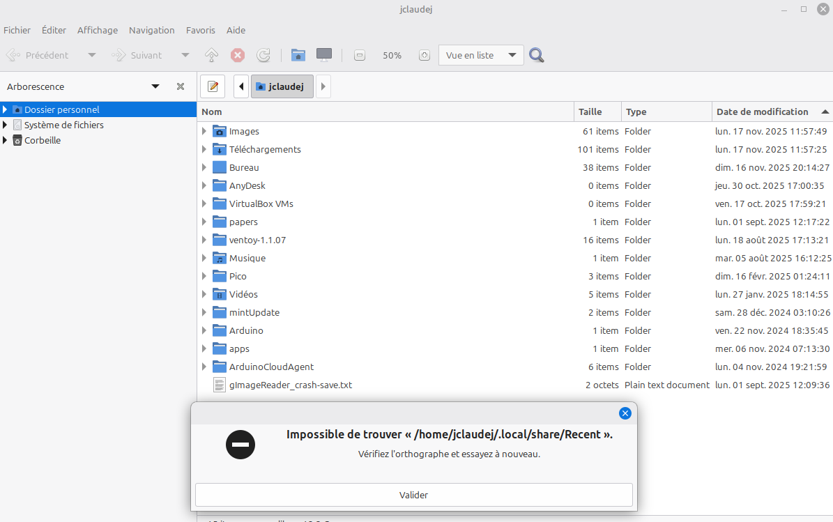Select the Bureau folder icon

220,167
